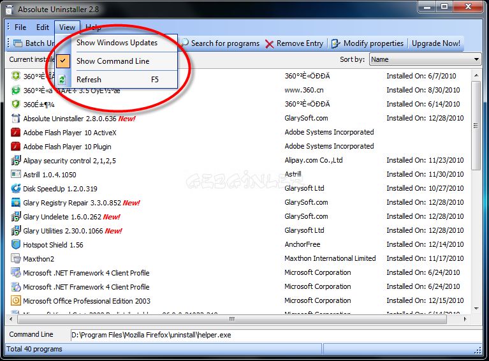Click the Command Line path field
Image resolution: width=489 pixels, height=361 pixels.
click(x=275, y=335)
